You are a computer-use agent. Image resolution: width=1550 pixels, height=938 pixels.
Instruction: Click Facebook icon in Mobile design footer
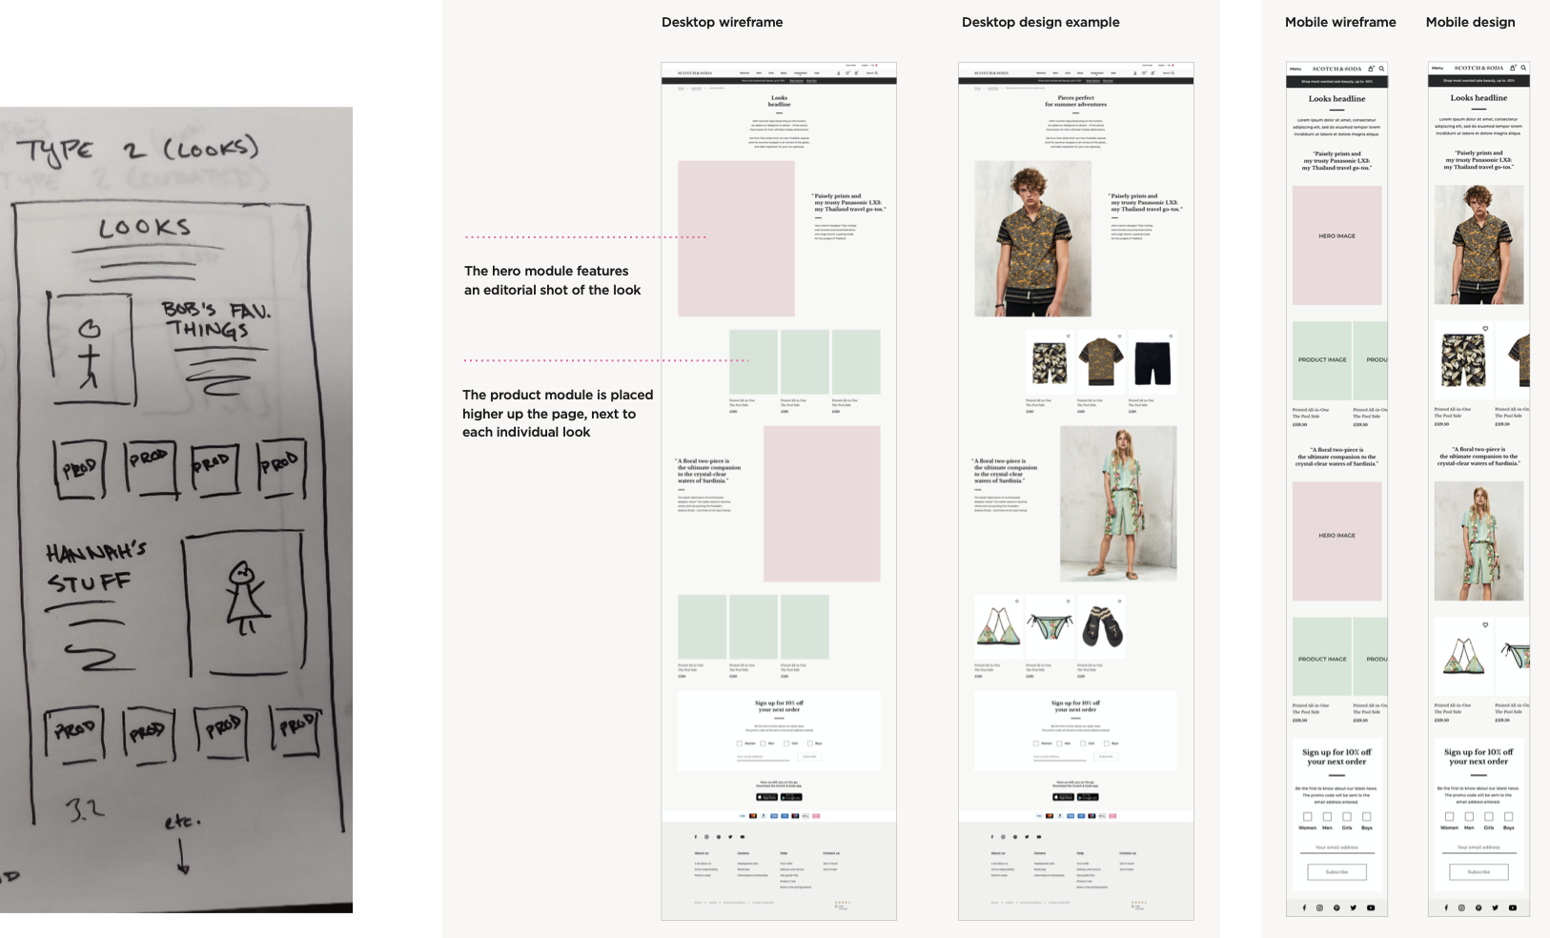coord(1446,907)
